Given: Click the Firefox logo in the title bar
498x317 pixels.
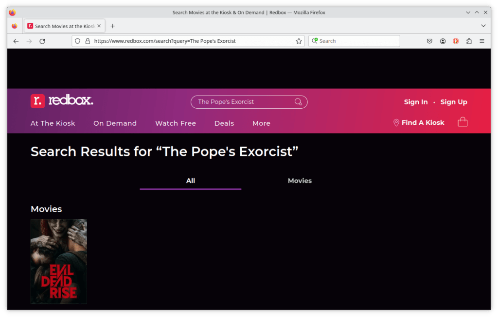Looking at the screenshot, I should (12, 12).
